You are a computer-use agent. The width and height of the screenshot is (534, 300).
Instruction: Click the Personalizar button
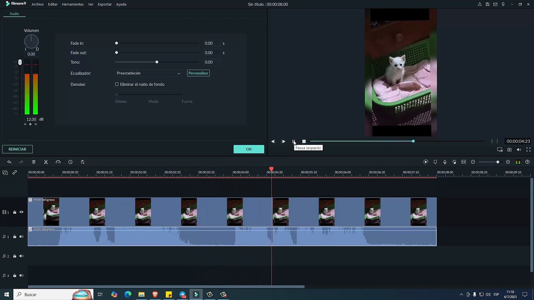pos(198,73)
